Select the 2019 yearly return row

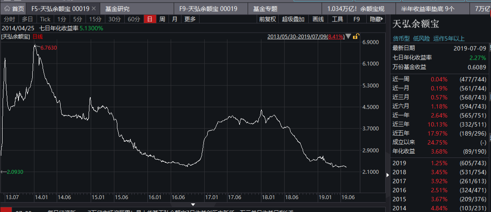439,163
